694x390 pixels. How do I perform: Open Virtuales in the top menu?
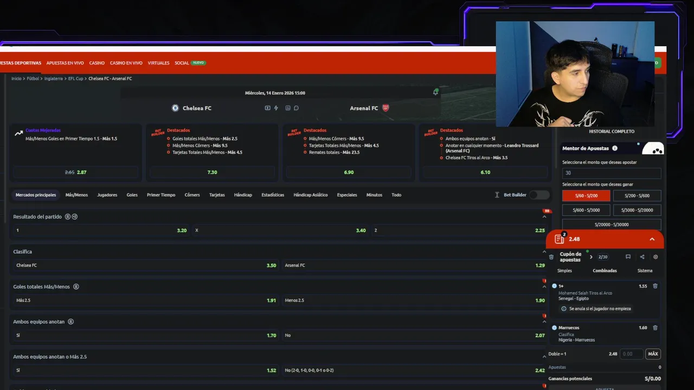(x=158, y=63)
